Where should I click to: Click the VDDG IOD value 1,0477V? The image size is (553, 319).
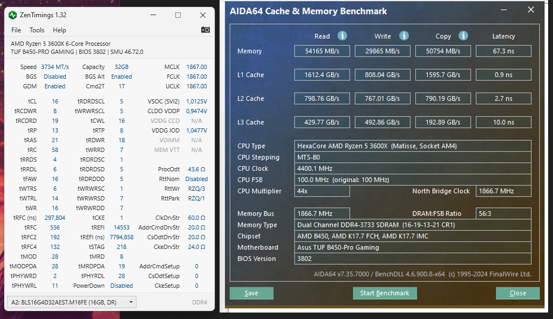(x=196, y=130)
